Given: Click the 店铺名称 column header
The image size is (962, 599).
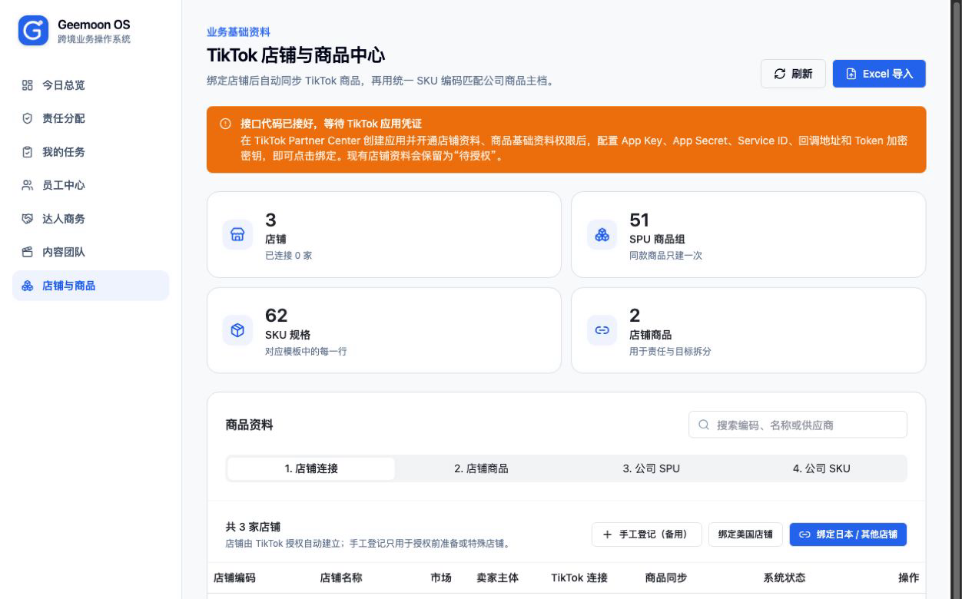Looking at the screenshot, I should tap(341, 577).
